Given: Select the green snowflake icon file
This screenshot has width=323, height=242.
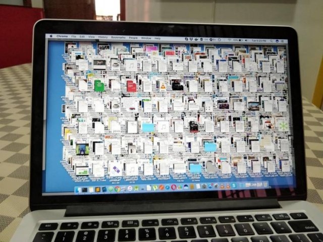Looking at the screenshot, I should [284, 126].
